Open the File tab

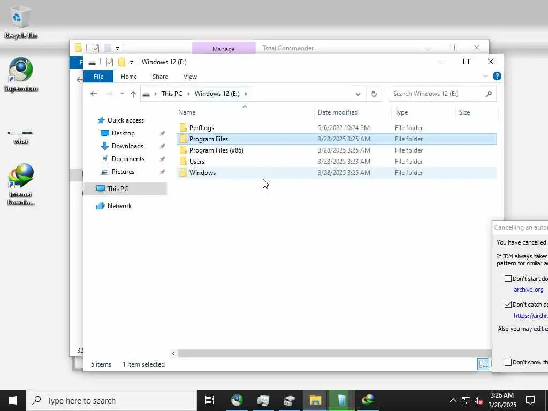click(x=98, y=77)
